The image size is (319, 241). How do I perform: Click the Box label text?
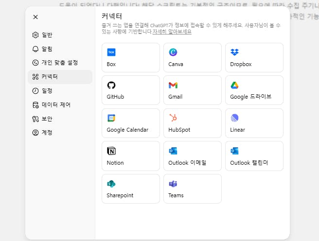[x=111, y=64]
